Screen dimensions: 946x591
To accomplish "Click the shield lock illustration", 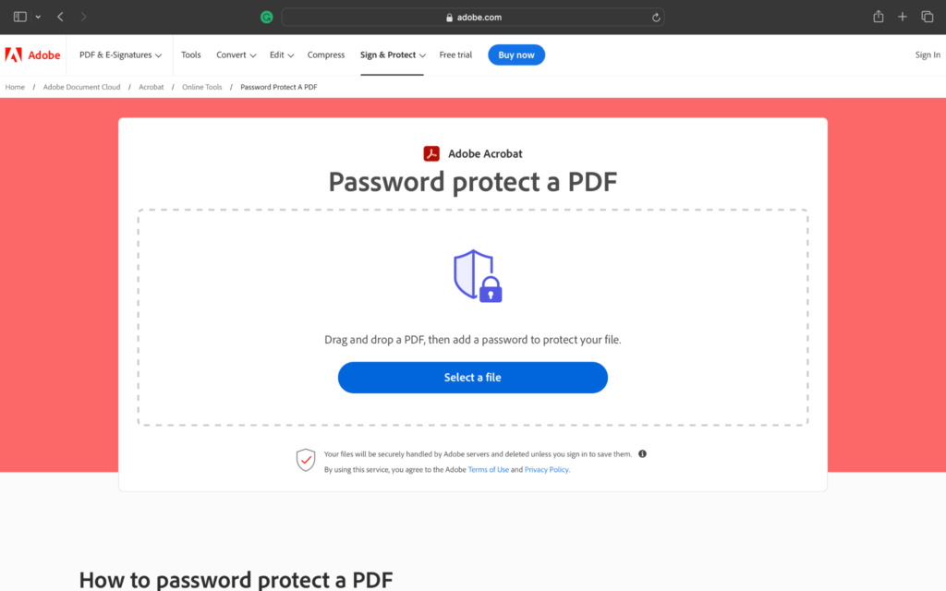I will [477, 275].
